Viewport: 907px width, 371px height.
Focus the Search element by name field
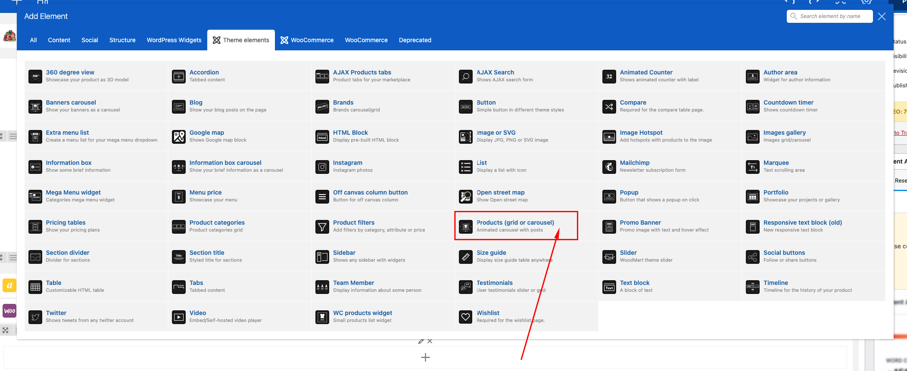point(829,16)
